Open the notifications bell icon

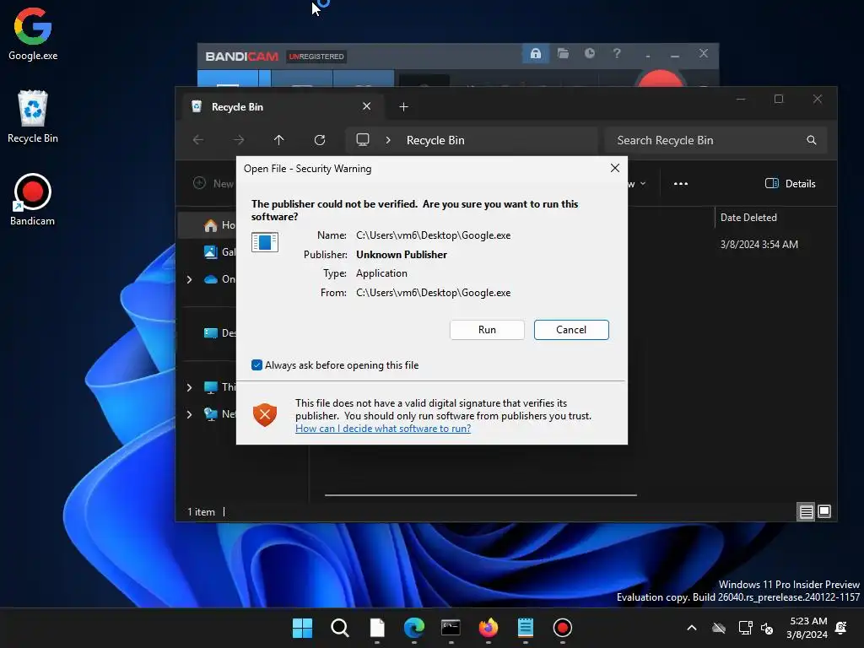(x=841, y=628)
